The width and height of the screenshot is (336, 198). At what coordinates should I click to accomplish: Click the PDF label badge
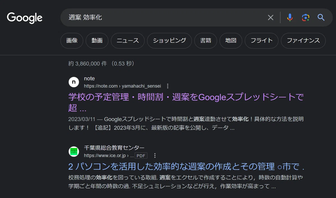pyautogui.click(x=141, y=155)
